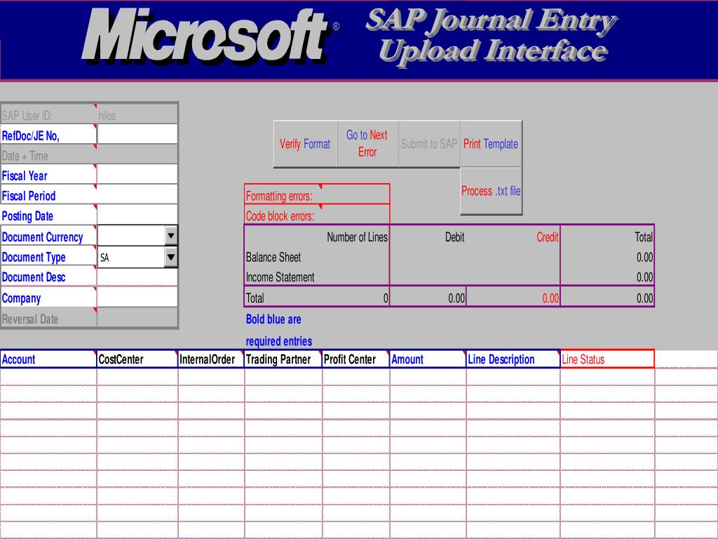The width and height of the screenshot is (718, 539).
Task: Click the Document Type label
Action: pos(34,257)
